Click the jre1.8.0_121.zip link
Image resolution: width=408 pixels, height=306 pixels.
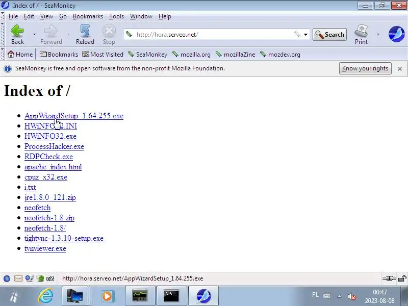click(50, 197)
